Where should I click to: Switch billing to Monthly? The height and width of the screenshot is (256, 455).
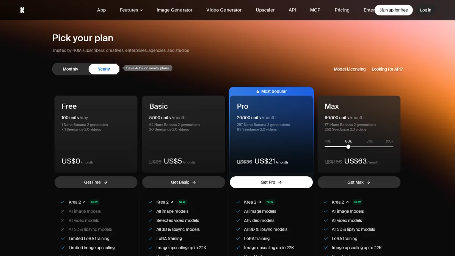point(71,69)
